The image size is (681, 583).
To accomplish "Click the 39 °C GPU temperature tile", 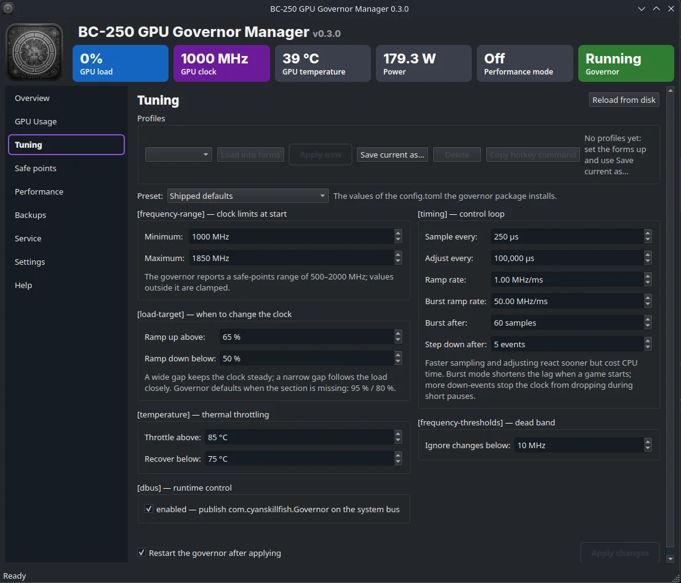I will (323, 63).
